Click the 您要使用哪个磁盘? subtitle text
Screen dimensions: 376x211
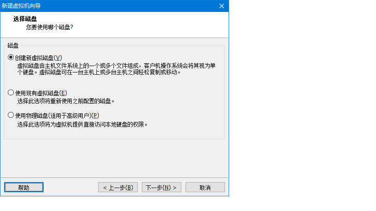pyautogui.click(x=50, y=28)
